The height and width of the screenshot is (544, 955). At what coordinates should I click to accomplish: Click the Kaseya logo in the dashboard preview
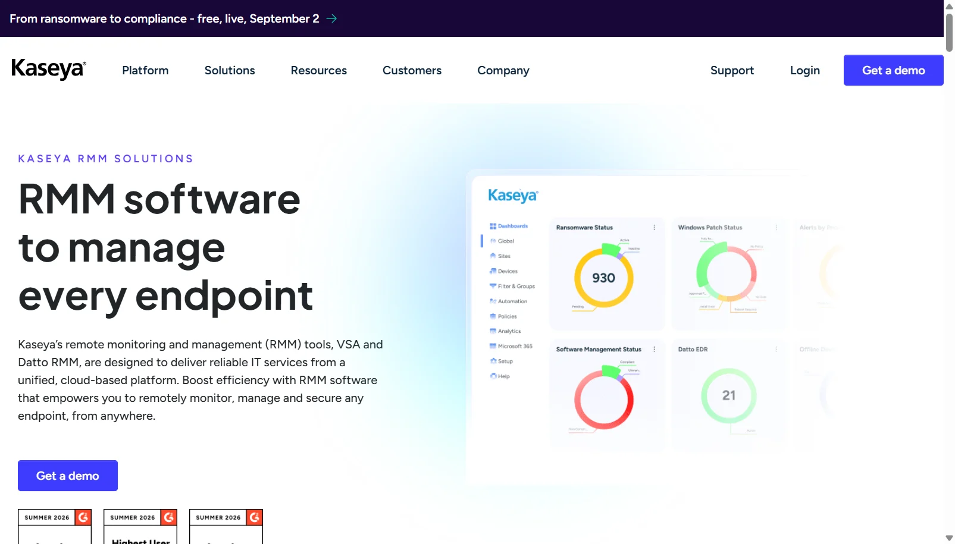pyautogui.click(x=513, y=196)
